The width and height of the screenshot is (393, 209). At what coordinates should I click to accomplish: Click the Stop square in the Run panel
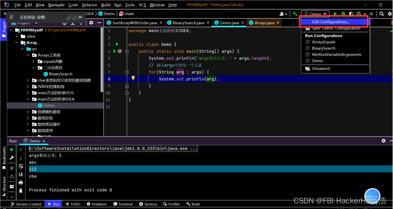coord(12,168)
